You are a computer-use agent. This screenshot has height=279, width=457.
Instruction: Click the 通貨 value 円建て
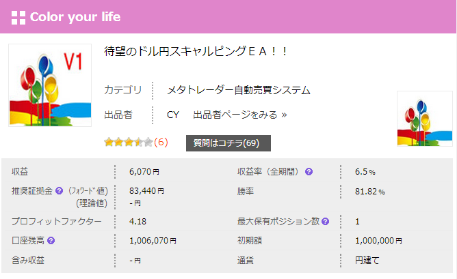pyautogui.click(x=367, y=260)
